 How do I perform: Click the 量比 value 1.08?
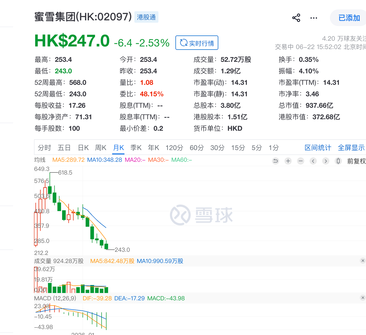tap(147, 82)
